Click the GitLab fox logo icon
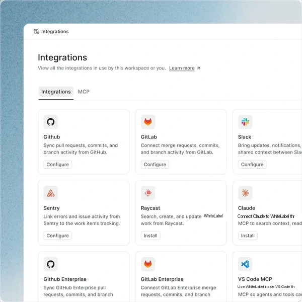The image size is (302, 302). [x=148, y=122]
